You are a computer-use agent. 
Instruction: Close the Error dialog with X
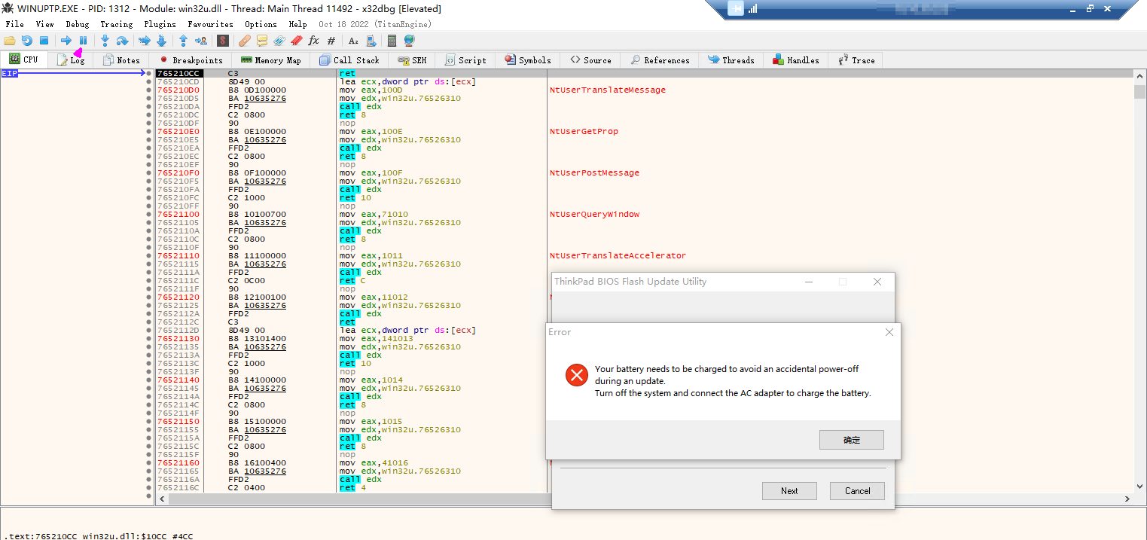[x=889, y=332]
